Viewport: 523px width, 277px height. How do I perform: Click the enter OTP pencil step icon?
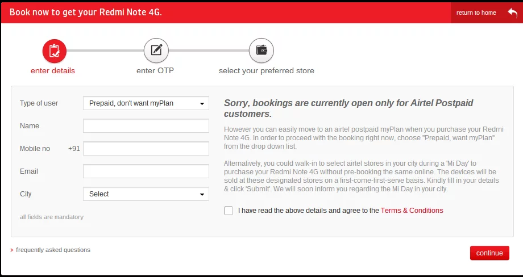coord(156,51)
